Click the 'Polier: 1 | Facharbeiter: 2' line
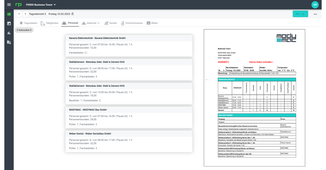 [83, 124]
